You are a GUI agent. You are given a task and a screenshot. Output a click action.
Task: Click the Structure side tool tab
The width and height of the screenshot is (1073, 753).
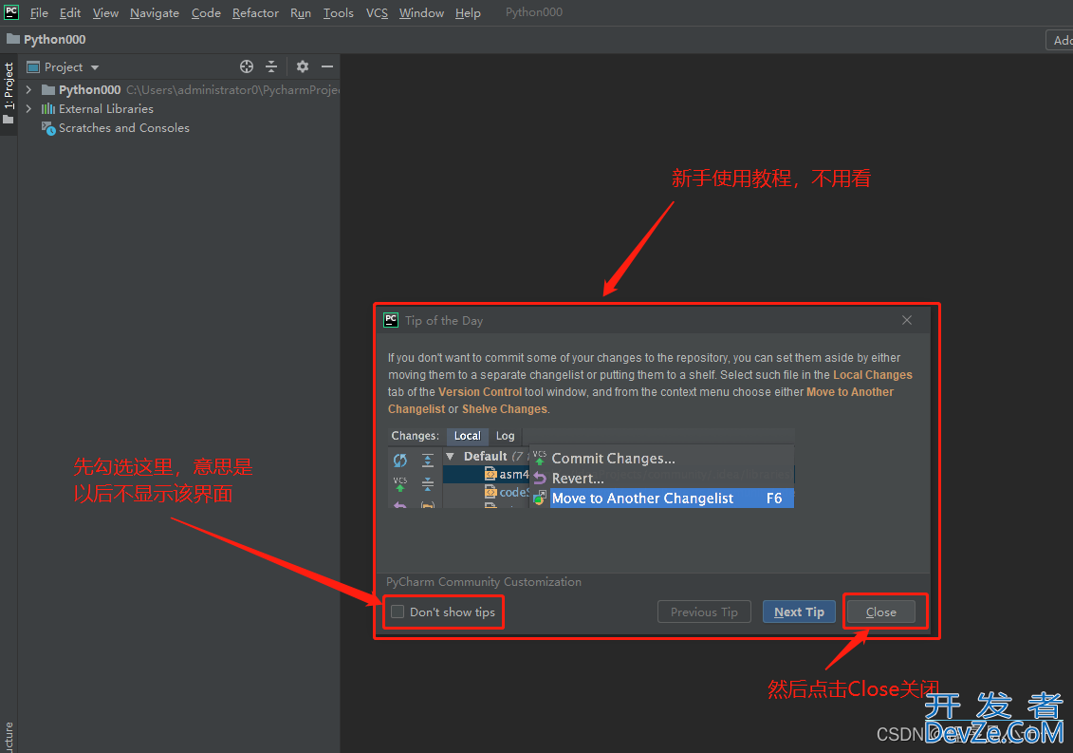click(9, 737)
